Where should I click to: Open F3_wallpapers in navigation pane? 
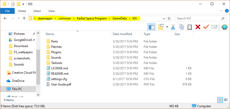pos(23,52)
